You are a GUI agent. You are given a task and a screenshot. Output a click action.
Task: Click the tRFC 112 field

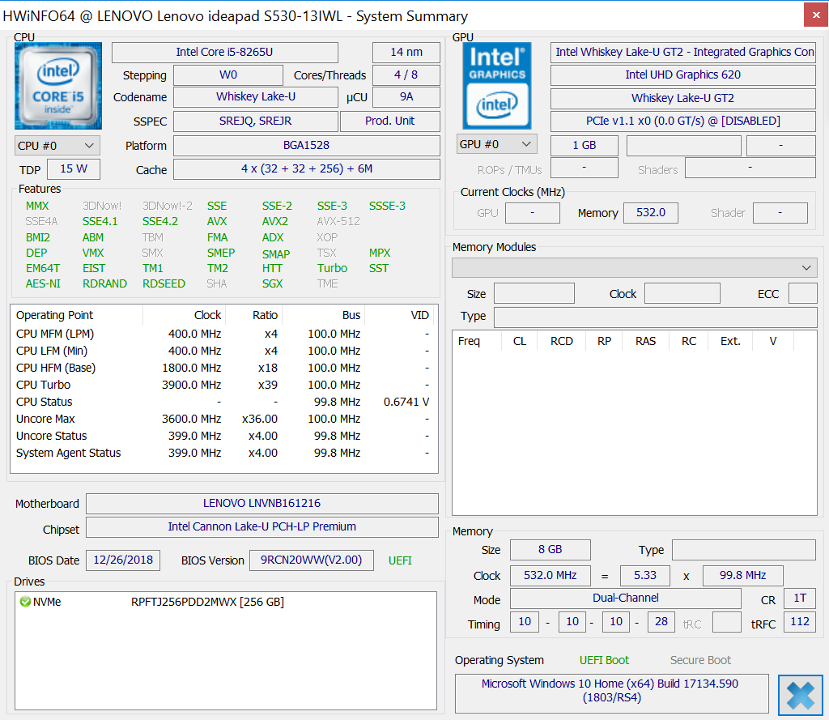[x=800, y=622]
